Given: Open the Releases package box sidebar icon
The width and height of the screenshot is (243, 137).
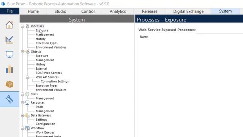Looking at the screenshot, I should point(9,84).
